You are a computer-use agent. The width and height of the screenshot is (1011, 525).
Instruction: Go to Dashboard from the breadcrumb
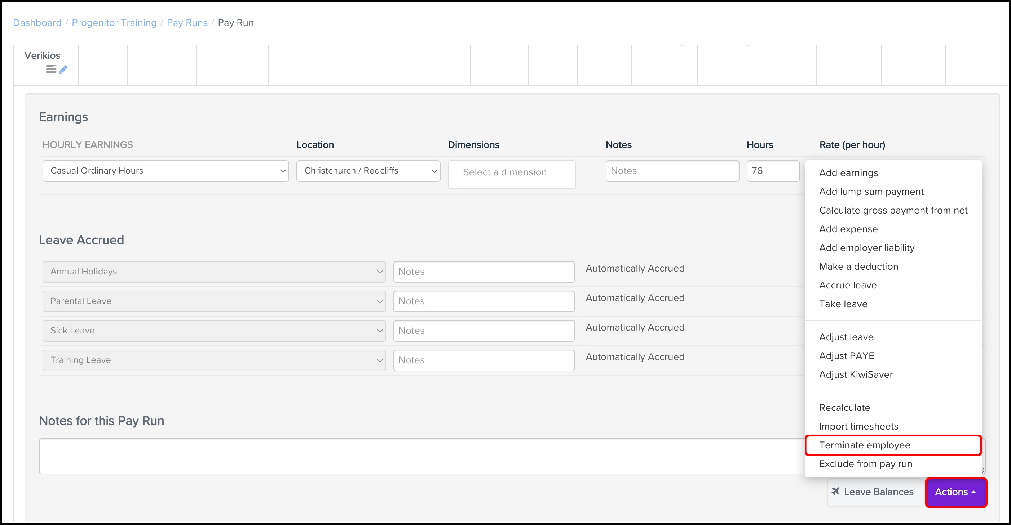37,23
